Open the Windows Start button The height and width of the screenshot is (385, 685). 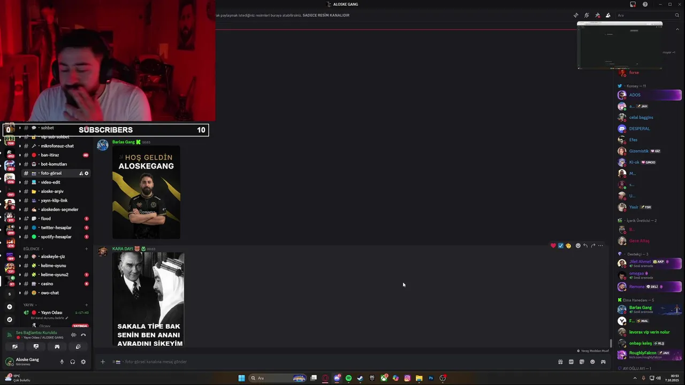click(x=241, y=378)
